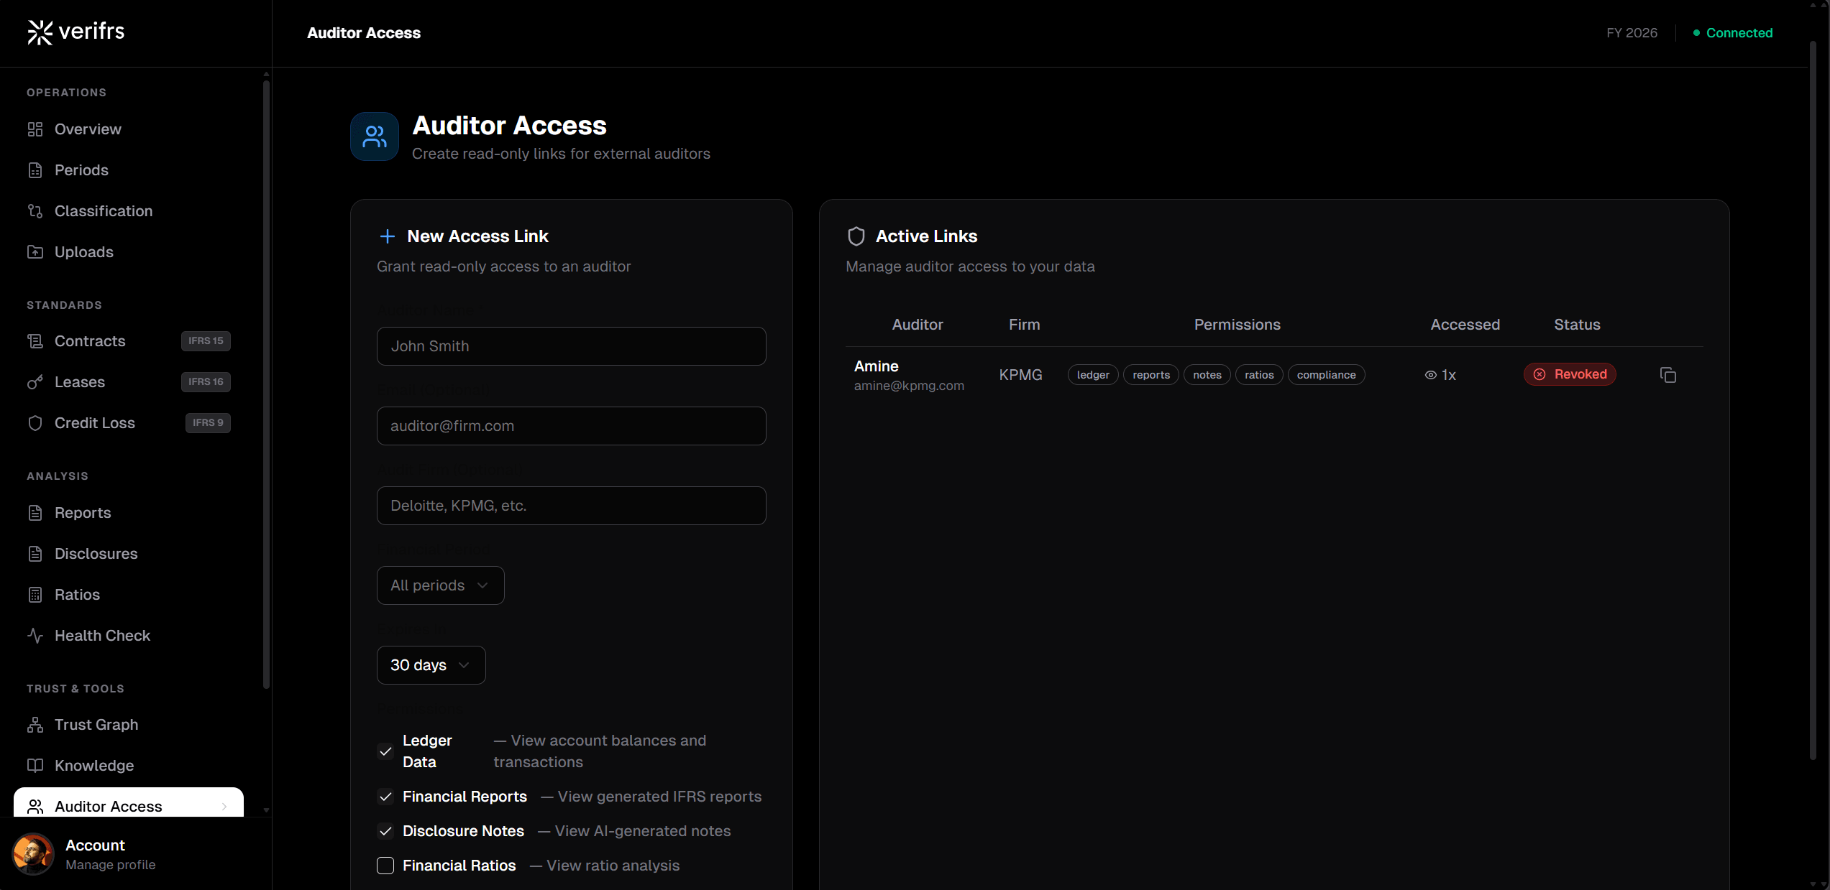Disable the Disclosure Notes permission

pos(385,831)
